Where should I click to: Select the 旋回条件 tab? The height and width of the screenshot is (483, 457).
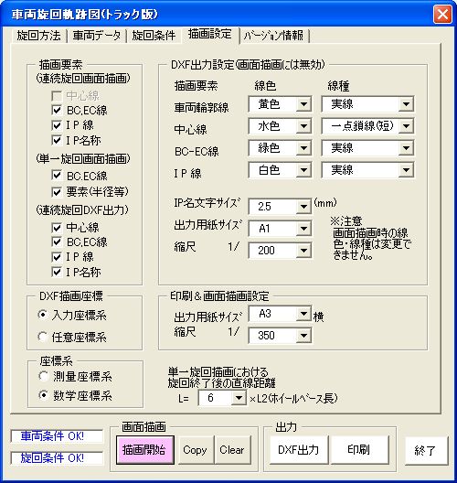click(x=154, y=36)
